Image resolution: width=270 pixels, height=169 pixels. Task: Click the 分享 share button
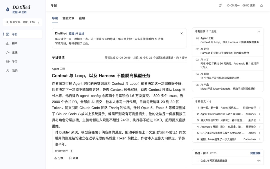59,158
